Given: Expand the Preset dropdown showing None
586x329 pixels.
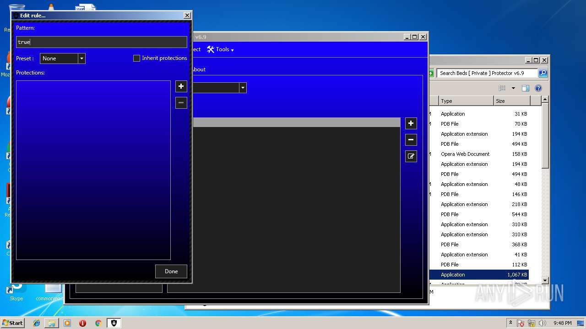Looking at the screenshot, I should pos(63,58).
